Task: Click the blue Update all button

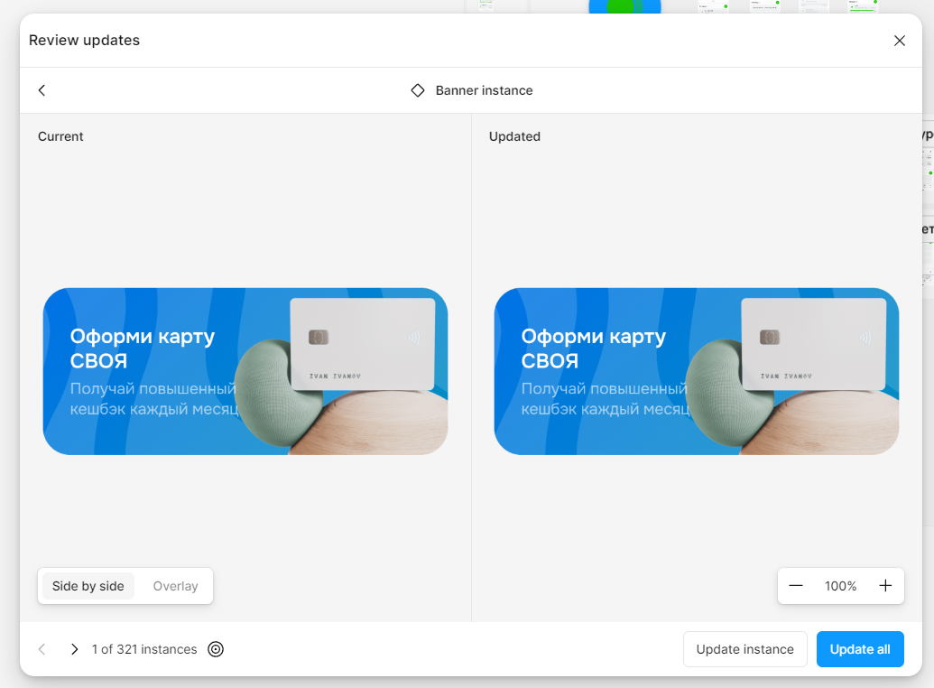Action: pos(860,649)
